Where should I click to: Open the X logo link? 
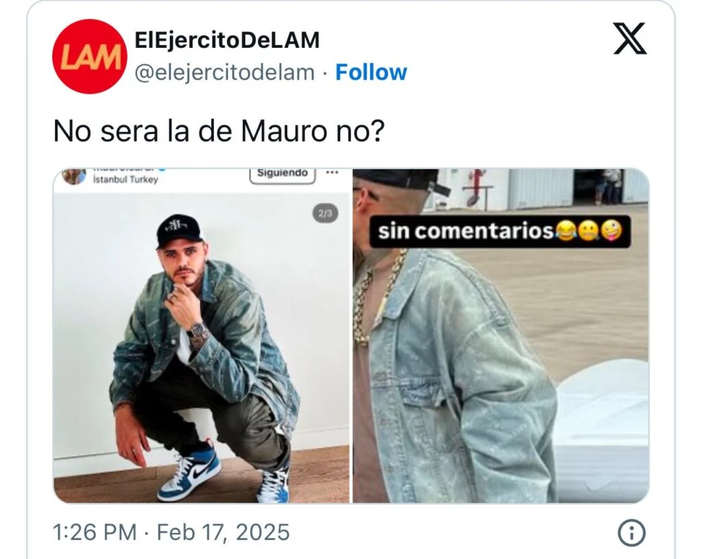click(629, 38)
